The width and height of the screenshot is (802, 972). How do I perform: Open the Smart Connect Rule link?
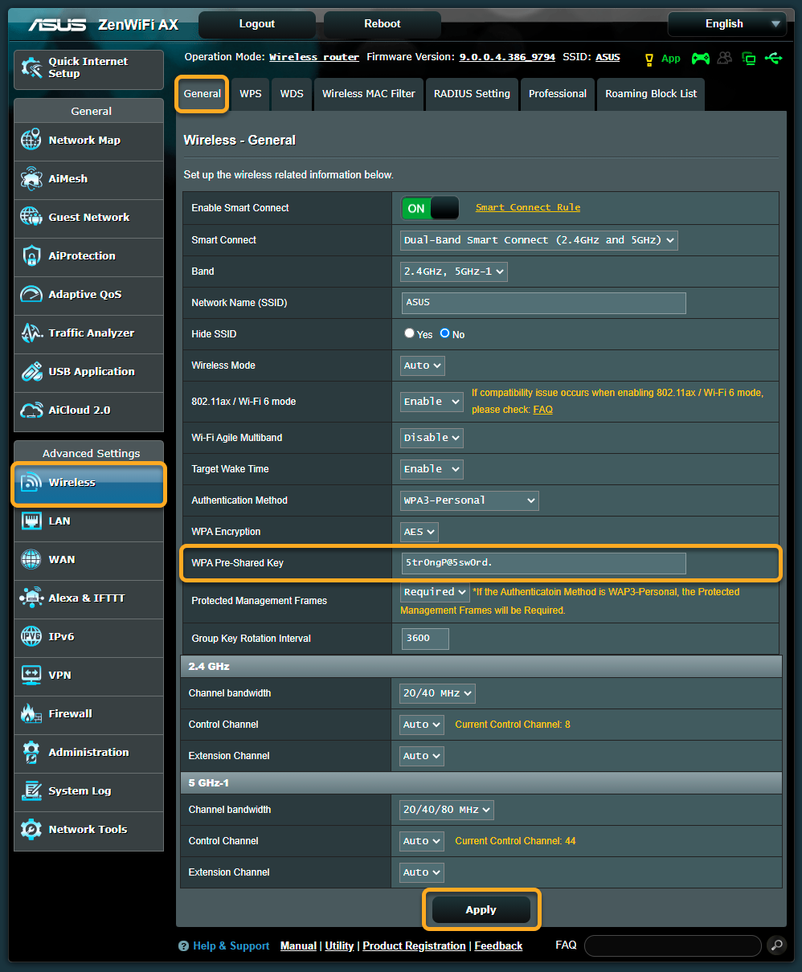point(528,207)
